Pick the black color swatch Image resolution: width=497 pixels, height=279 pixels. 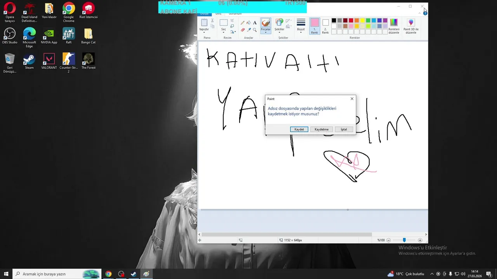tap(334, 21)
